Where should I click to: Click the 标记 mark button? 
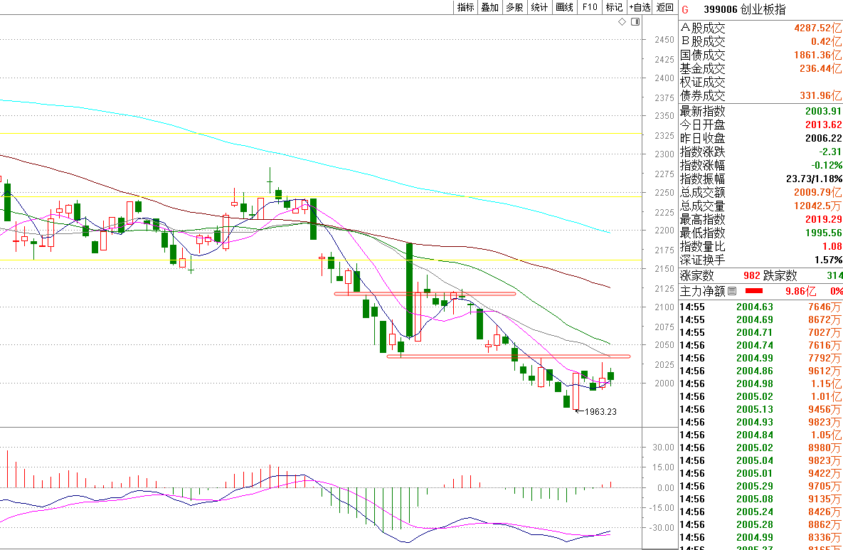tap(614, 7)
